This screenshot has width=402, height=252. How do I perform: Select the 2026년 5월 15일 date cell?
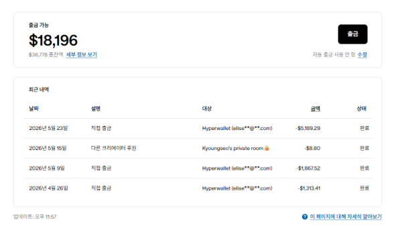pyautogui.click(x=48, y=148)
